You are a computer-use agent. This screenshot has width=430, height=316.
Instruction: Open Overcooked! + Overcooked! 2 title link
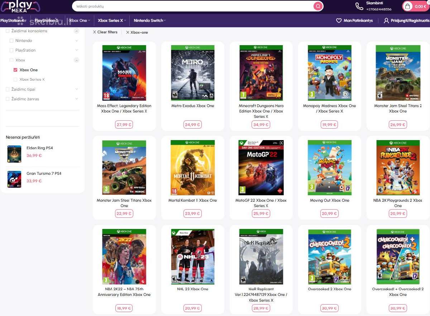click(x=398, y=292)
